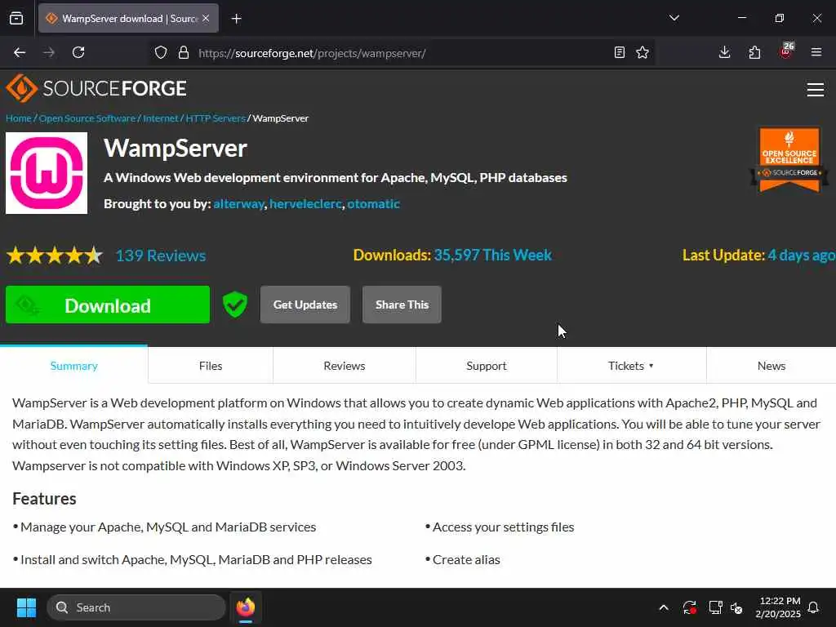836x627 pixels.
Task: Reload the current page
Action: point(78,52)
